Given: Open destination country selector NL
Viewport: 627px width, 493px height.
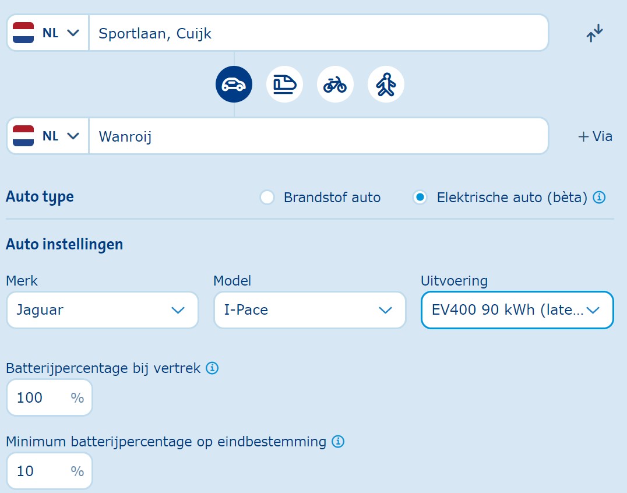Looking at the screenshot, I should [x=47, y=136].
